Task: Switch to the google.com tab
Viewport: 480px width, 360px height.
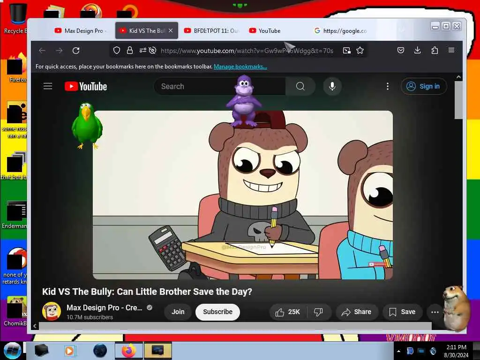Action: click(340, 30)
